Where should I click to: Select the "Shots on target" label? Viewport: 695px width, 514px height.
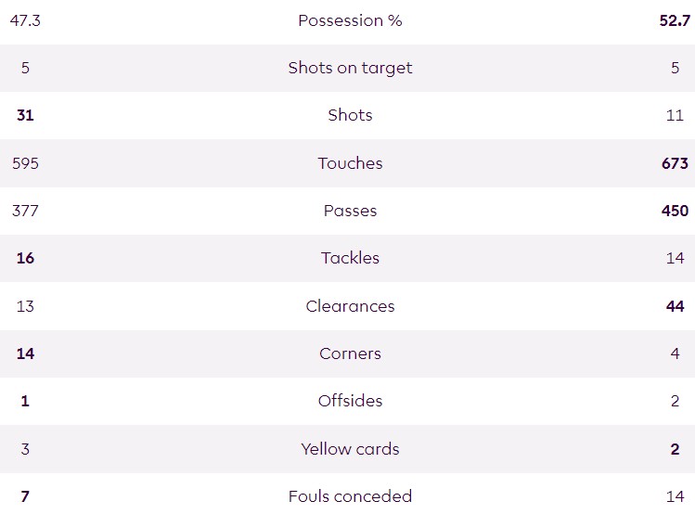[x=350, y=68]
